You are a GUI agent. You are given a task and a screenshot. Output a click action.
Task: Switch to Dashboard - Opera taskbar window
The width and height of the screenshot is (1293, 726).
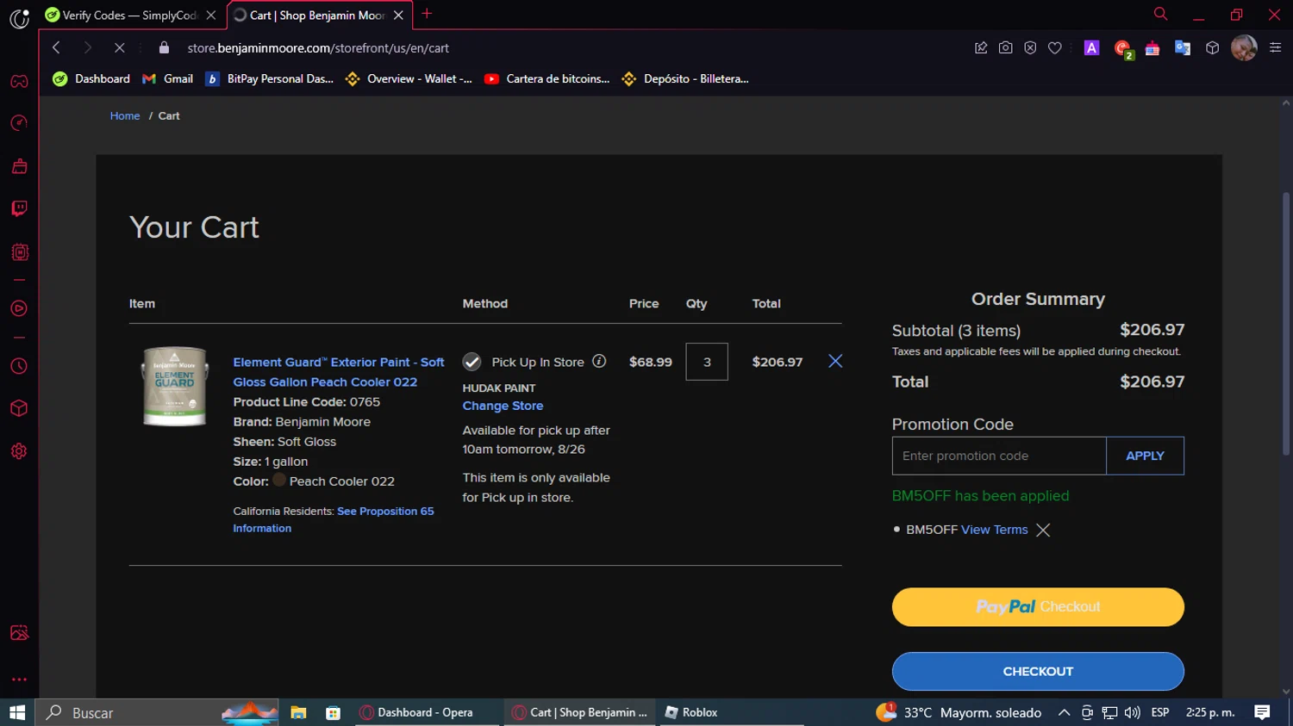coord(426,712)
